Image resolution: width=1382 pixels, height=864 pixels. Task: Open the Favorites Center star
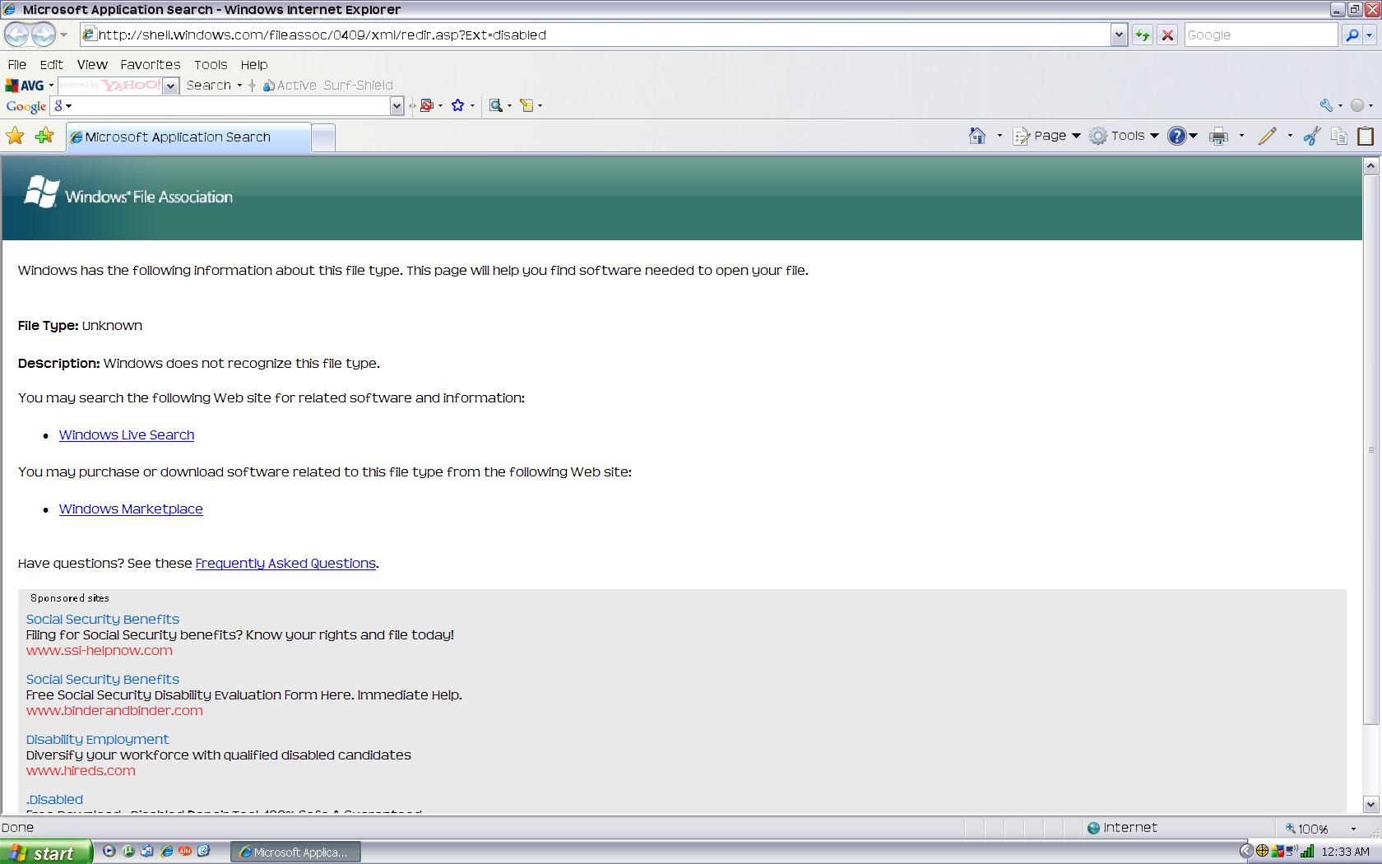15,136
